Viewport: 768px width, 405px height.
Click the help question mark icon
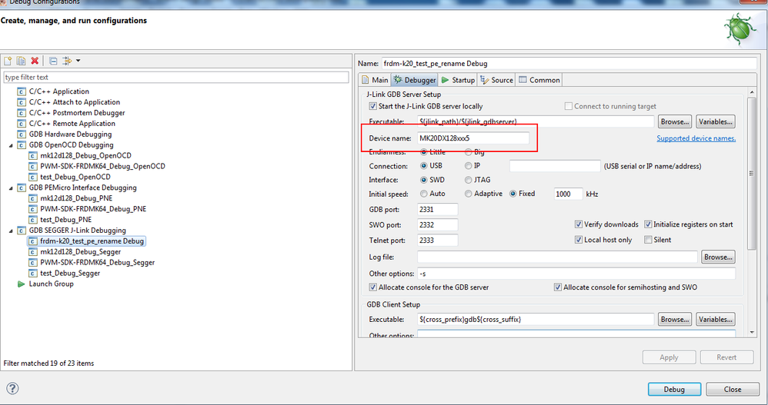[x=12, y=388]
